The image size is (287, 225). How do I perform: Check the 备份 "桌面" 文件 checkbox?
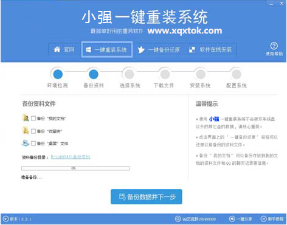tap(33, 144)
